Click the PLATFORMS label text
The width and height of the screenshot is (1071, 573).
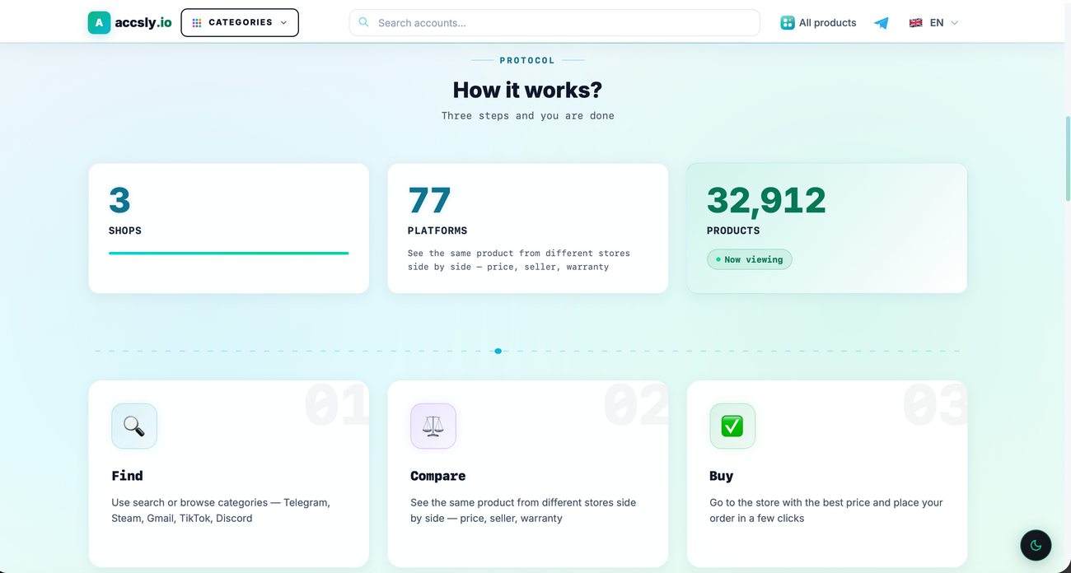tap(437, 231)
